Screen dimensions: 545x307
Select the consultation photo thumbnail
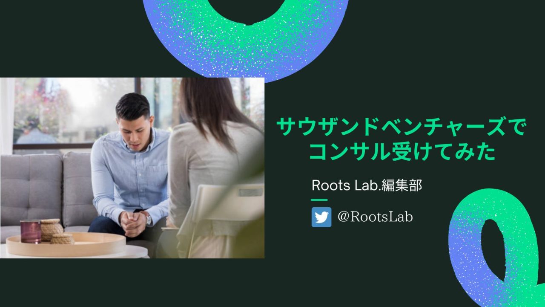132,168
